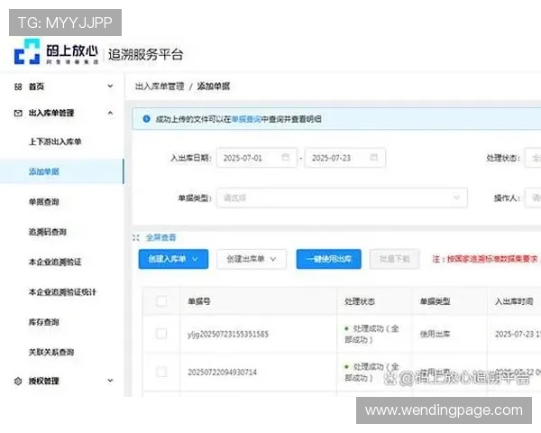541x433 pixels.
Task: Click the blue info icon in the notice banner
Action: point(146,119)
